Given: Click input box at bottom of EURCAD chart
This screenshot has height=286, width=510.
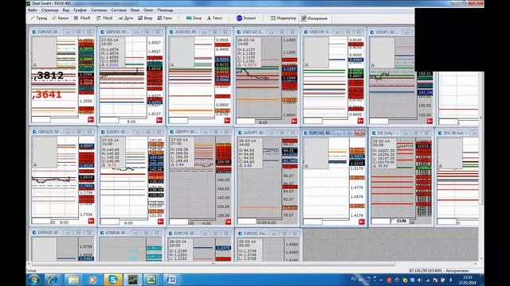Looking at the screenshot, I should [x=312, y=222].
